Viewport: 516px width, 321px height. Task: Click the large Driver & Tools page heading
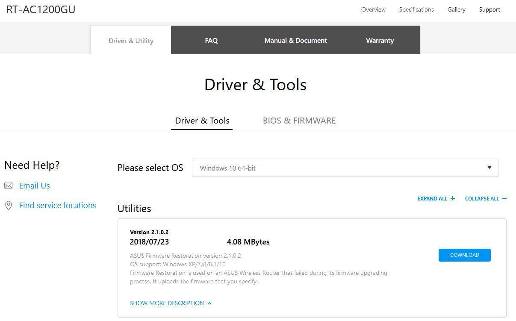pos(255,85)
